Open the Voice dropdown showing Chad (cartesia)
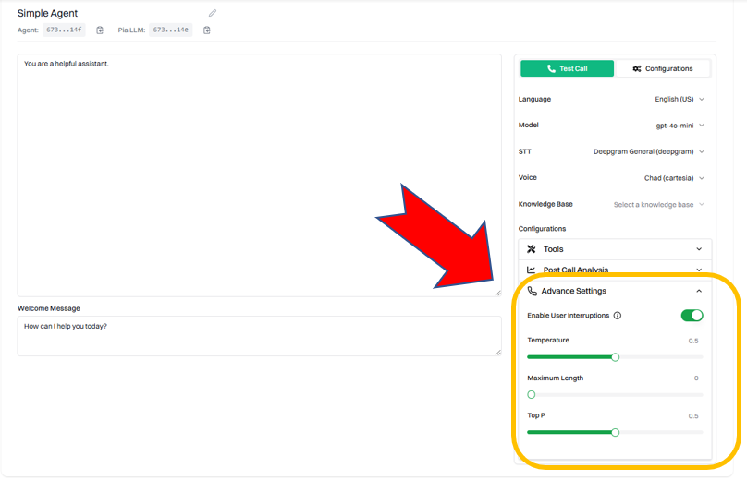 674,178
